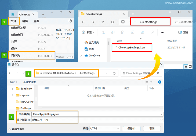Click the Paste icon in Explorer toolbar
This screenshot has width=196, height=136.
123,32
